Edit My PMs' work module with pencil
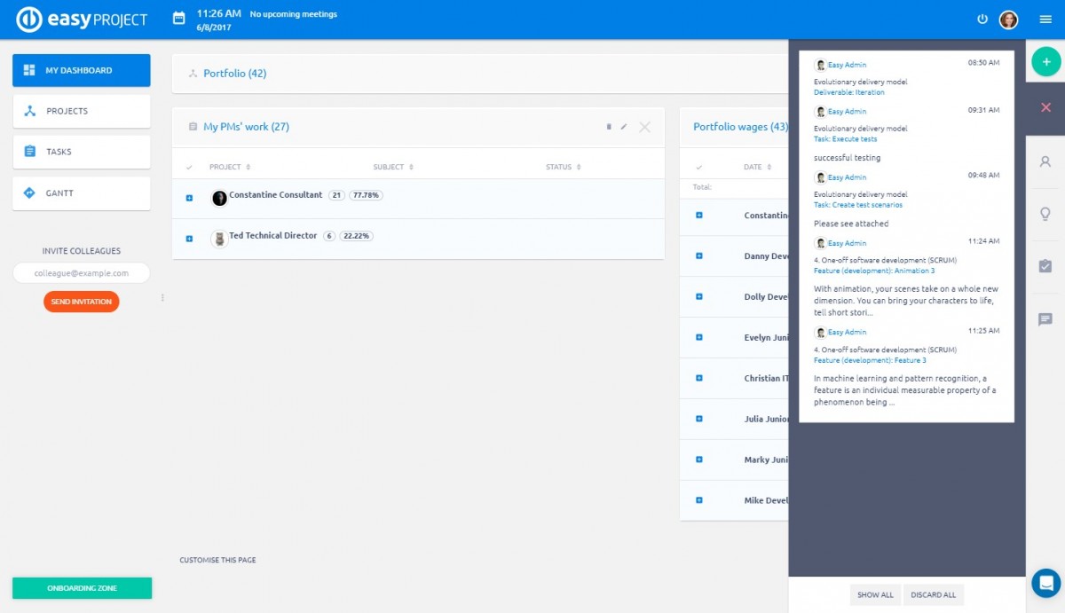Image resolution: width=1065 pixels, height=613 pixels. pyautogui.click(x=624, y=127)
